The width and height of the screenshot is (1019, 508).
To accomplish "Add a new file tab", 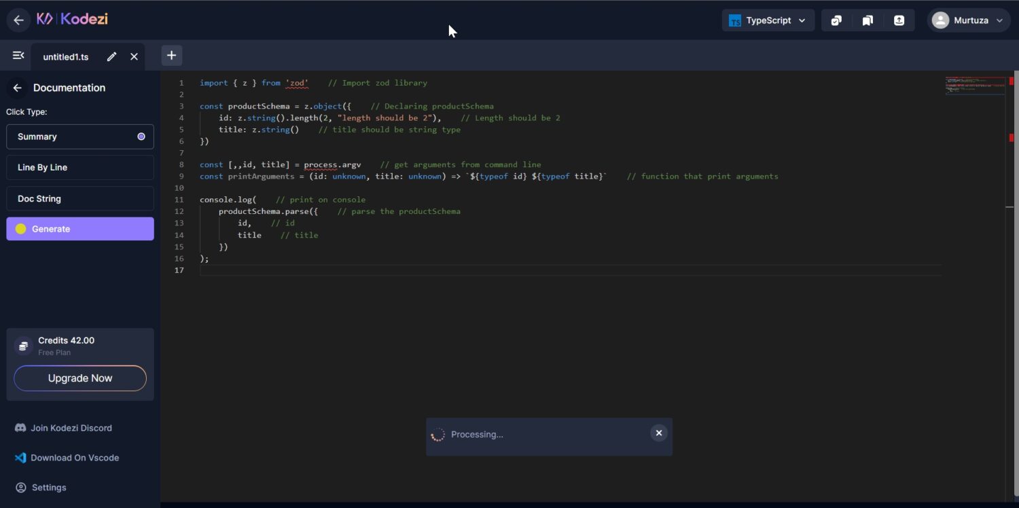I will pos(171,56).
